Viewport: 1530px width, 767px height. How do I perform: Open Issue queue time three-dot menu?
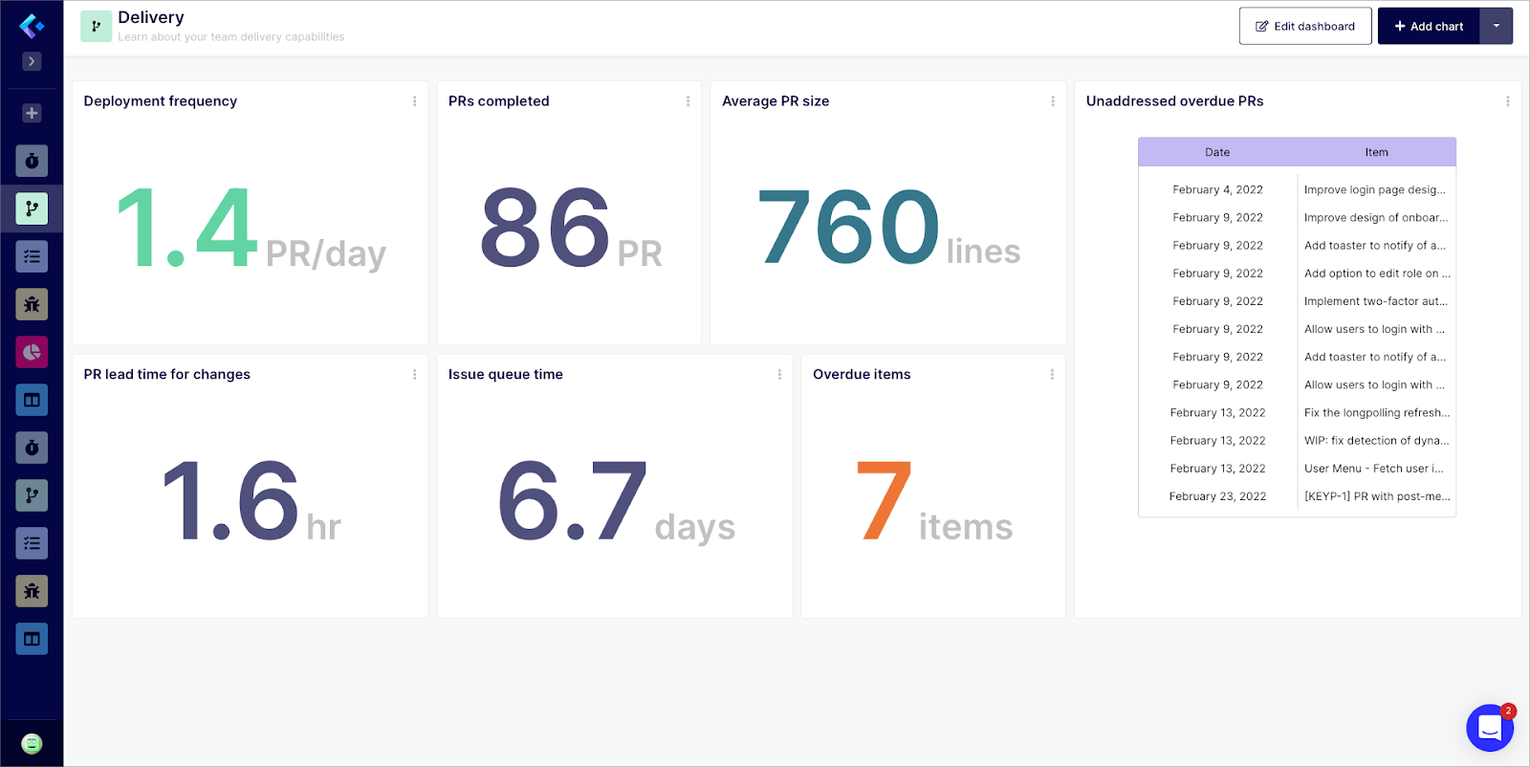pyautogui.click(x=779, y=375)
